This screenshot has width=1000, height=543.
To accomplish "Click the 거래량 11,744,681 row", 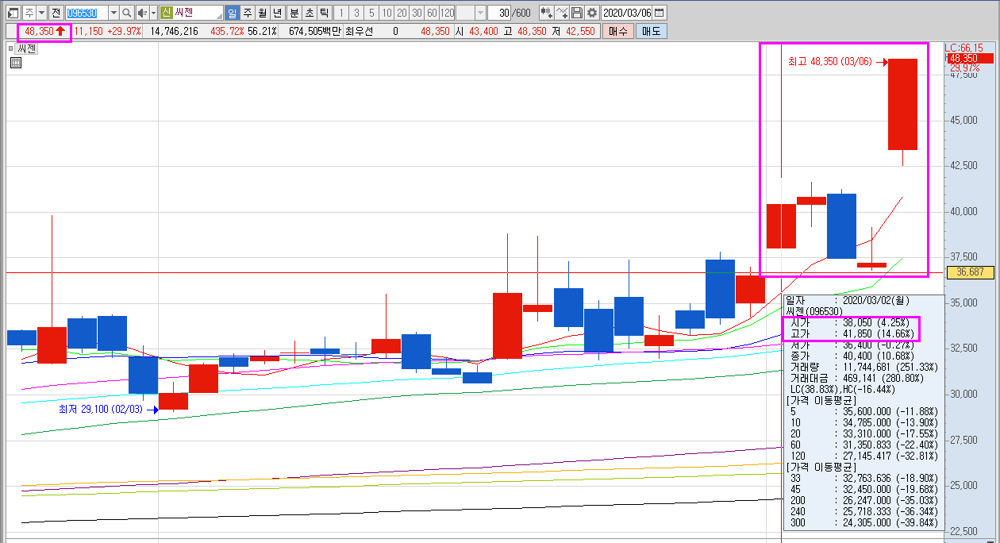I will [863, 368].
